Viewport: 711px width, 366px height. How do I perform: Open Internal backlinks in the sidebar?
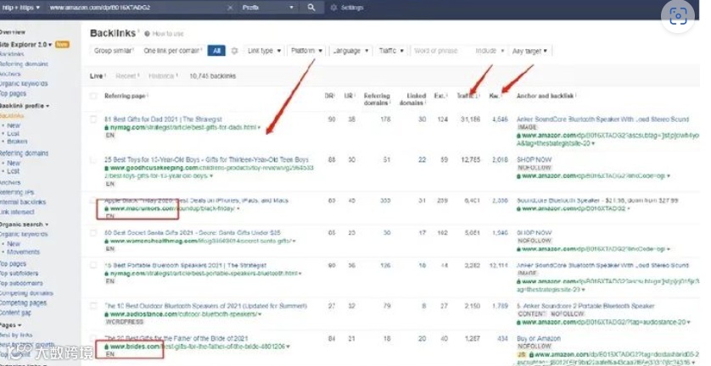pyautogui.click(x=23, y=202)
